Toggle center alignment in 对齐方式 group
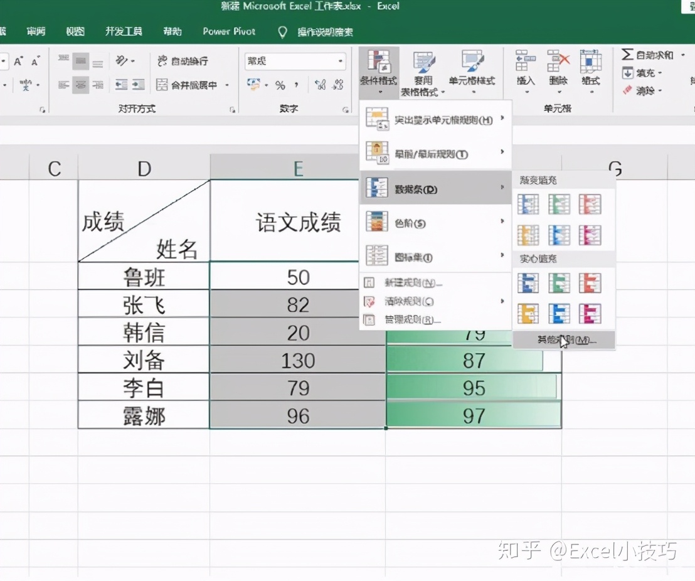 pos(81,83)
